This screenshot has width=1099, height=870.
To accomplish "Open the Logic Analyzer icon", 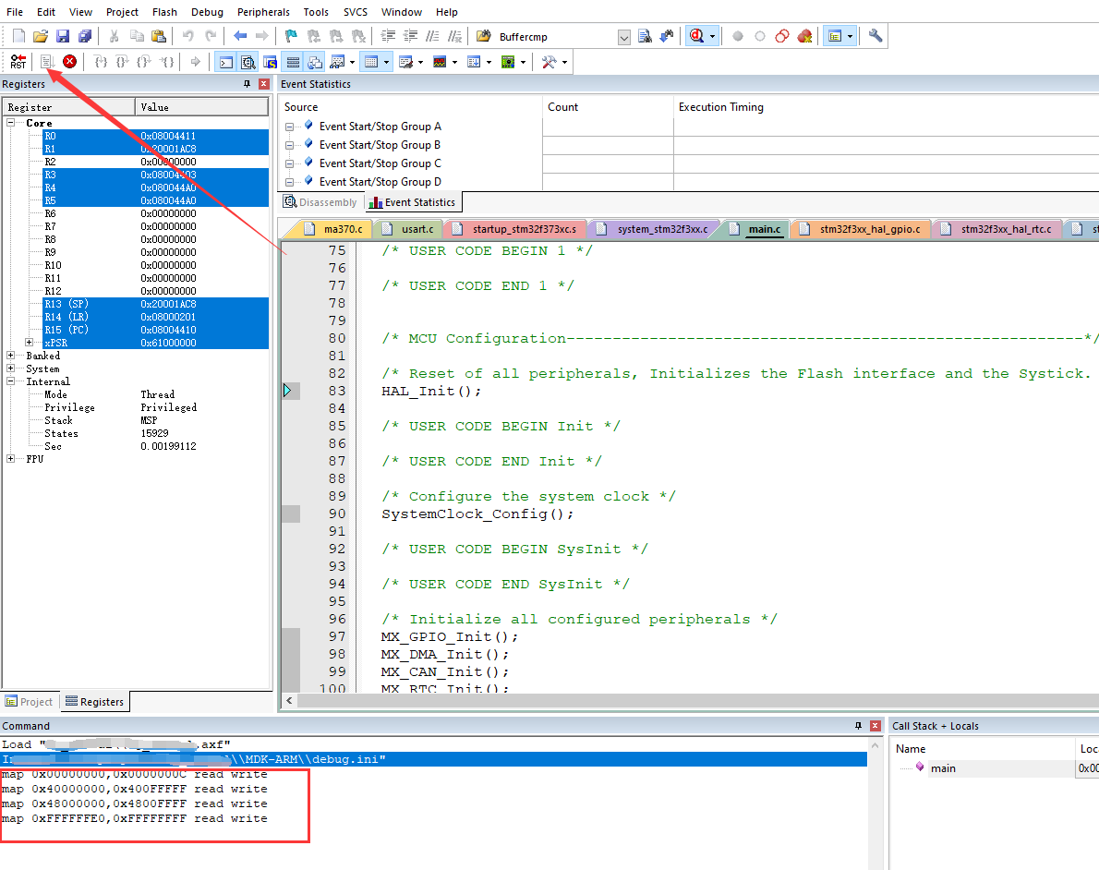I will point(439,62).
